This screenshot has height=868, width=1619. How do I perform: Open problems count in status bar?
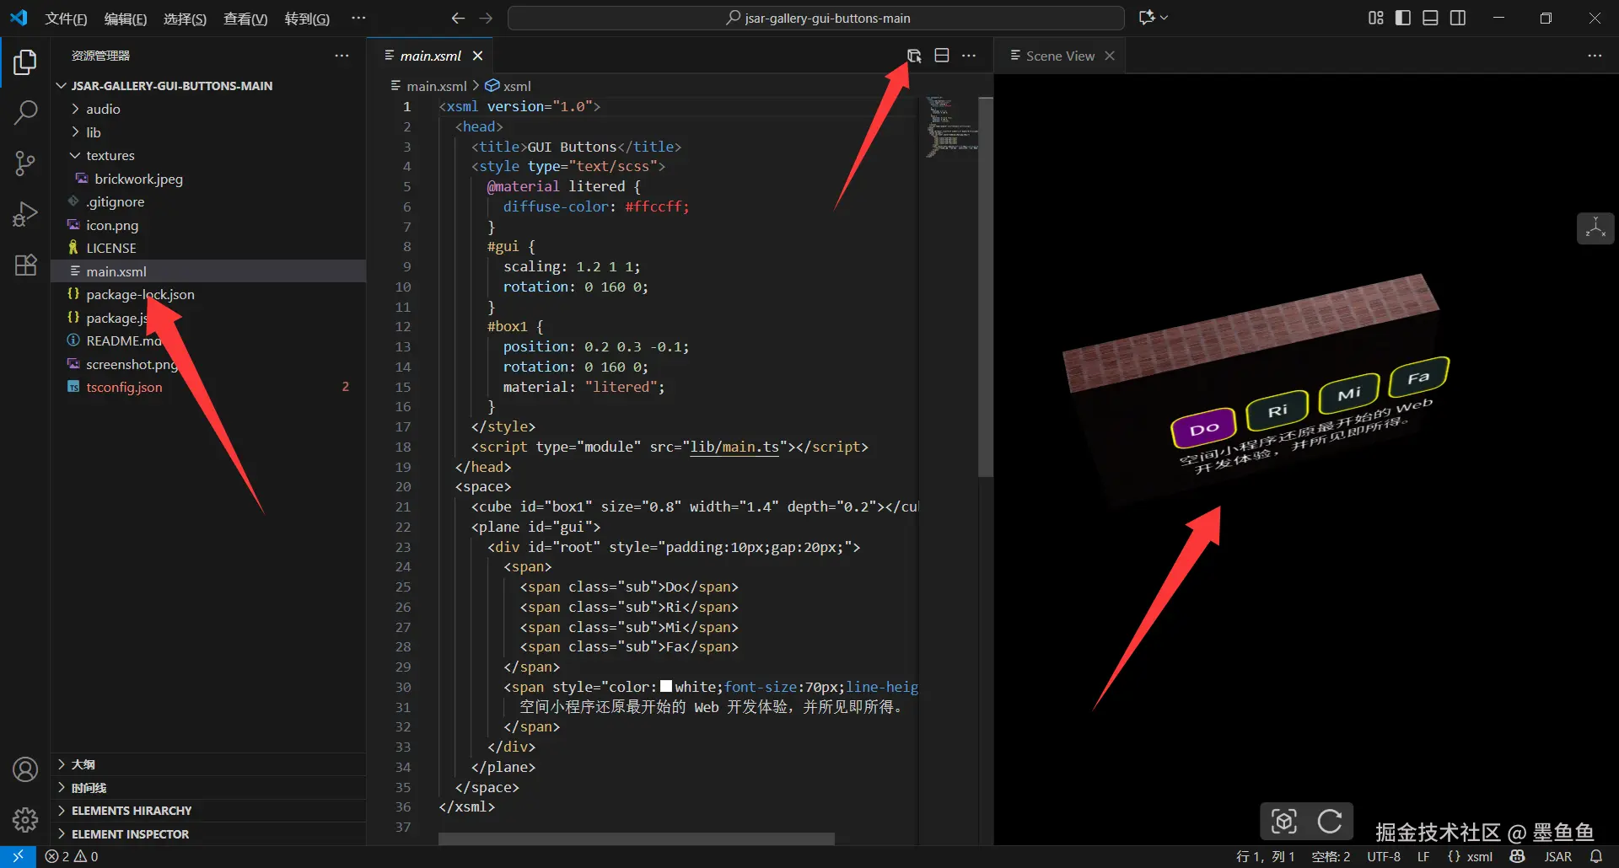click(72, 856)
